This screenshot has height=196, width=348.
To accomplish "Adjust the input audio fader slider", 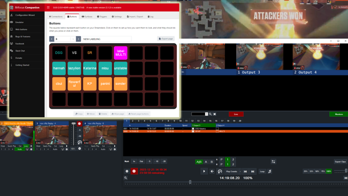I will click(x=73, y=123).
